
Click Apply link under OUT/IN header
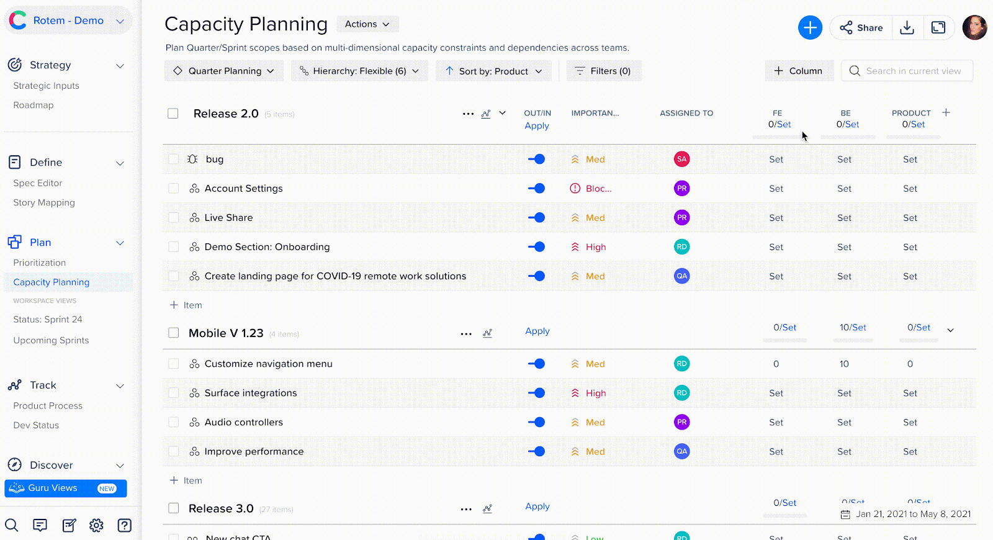point(537,125)
